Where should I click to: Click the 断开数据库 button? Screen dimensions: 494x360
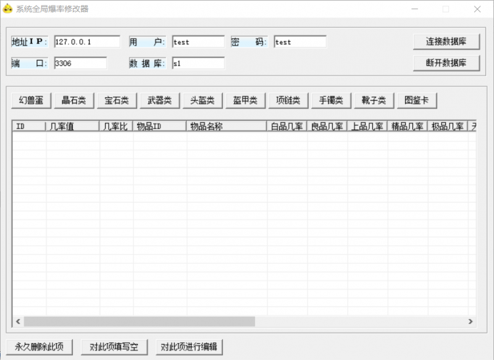pyautogui.click(x=447, y=62)
